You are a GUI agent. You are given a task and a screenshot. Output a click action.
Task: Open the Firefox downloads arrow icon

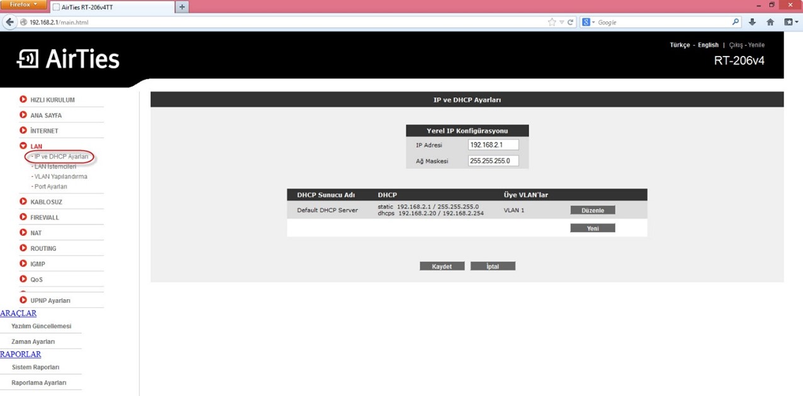click(753, 22)
